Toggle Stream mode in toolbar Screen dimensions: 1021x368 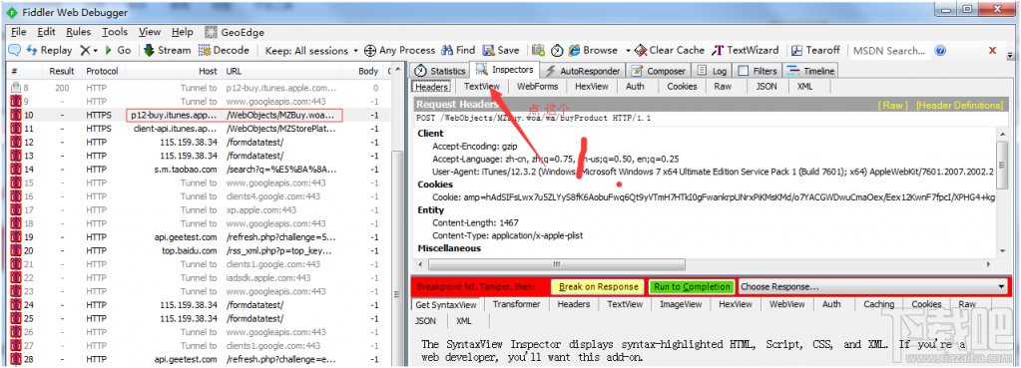click(x=167, y=50)
